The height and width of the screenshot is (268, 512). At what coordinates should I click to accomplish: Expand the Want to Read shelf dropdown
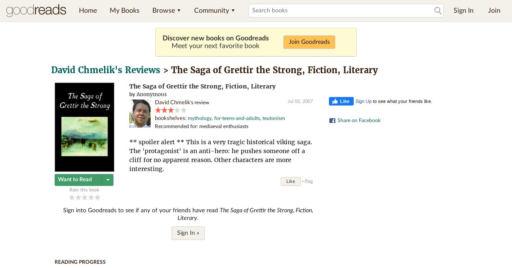point(108,180)
